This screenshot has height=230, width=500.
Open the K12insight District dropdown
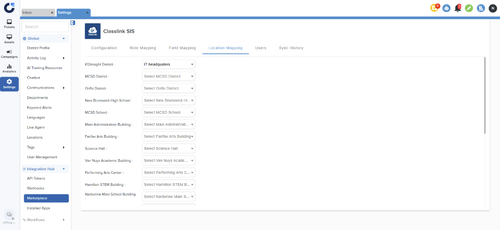168,65
